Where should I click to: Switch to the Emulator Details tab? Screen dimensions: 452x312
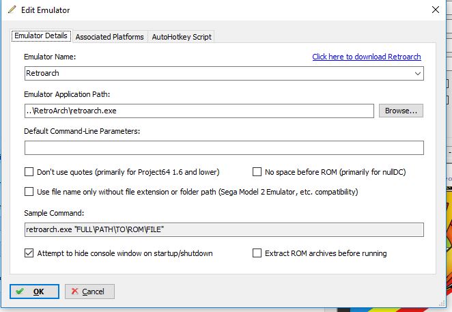tap(41, 36)
